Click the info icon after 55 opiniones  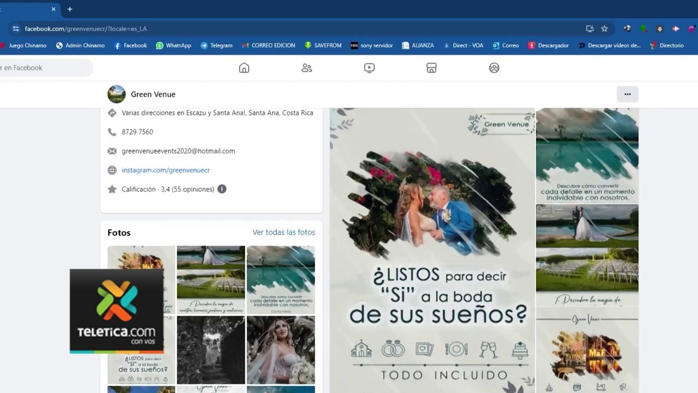tap(222, 189)
